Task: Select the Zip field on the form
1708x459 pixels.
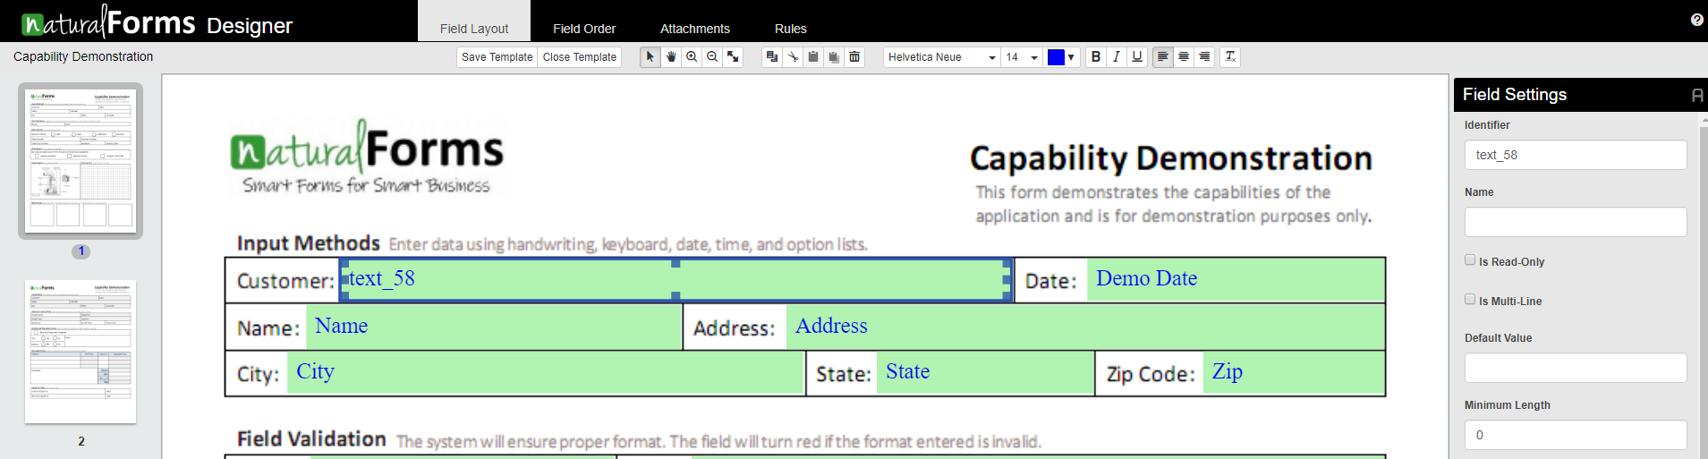Action: click(1294, 373)
